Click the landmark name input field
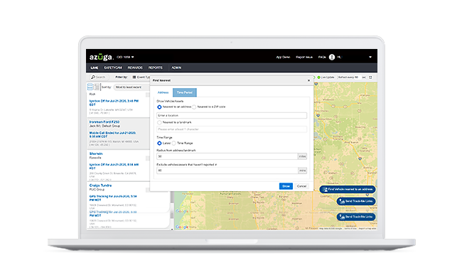This screenshot has height=275, width=462. pos(232,129)
